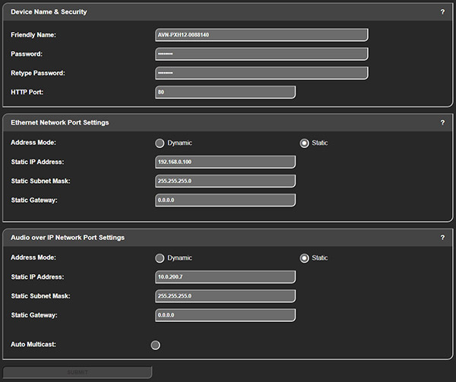Click the Ethernet Static Gateway field

(x=225, y=200)
